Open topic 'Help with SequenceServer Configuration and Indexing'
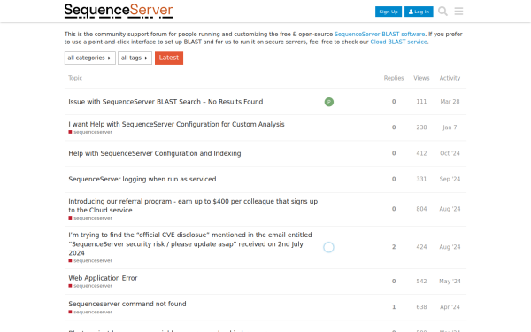This screenshot has width=531, height=332. [155, 153]
